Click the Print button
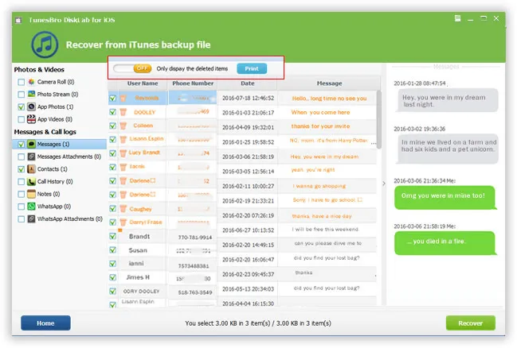This screenshot has width=517, height=348. pos(252,68)
